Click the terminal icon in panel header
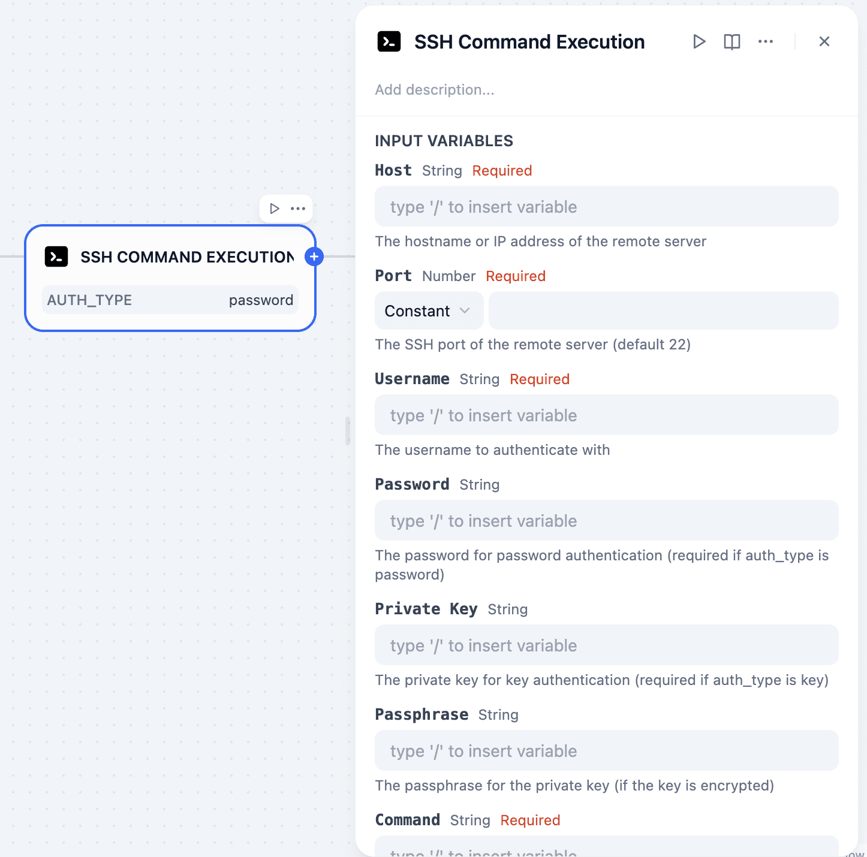This screenshot has height=857, width=867. point(389,41)
